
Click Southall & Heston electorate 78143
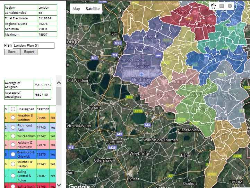(x=41, y=164)
